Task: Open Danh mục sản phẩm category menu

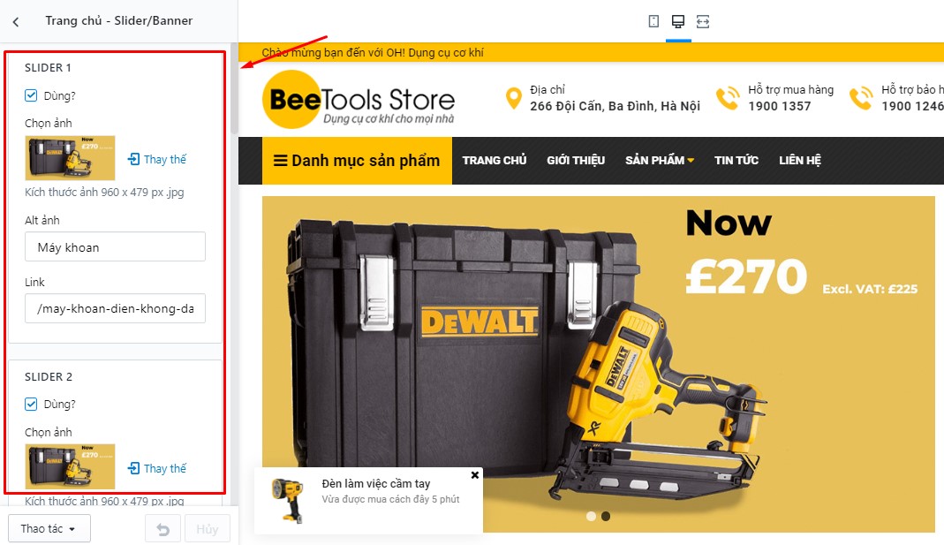Action: coord(357,160)
